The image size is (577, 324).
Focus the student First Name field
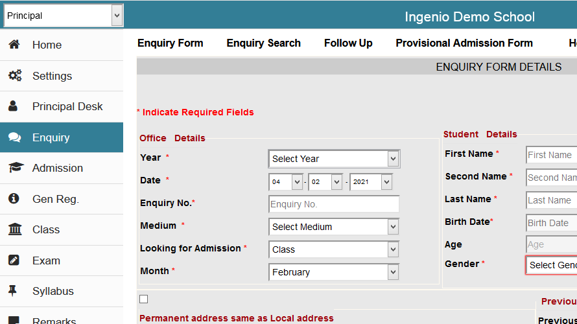(551, 155)
